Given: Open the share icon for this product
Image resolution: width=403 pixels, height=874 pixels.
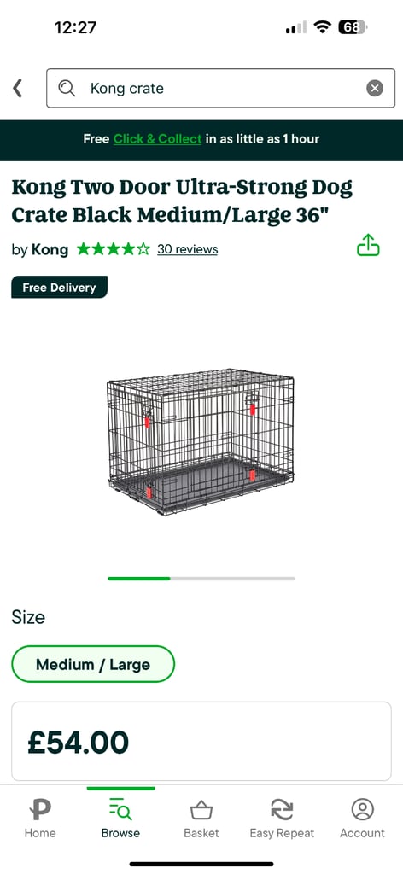Looking at the screenshot, I should point(369,245).
